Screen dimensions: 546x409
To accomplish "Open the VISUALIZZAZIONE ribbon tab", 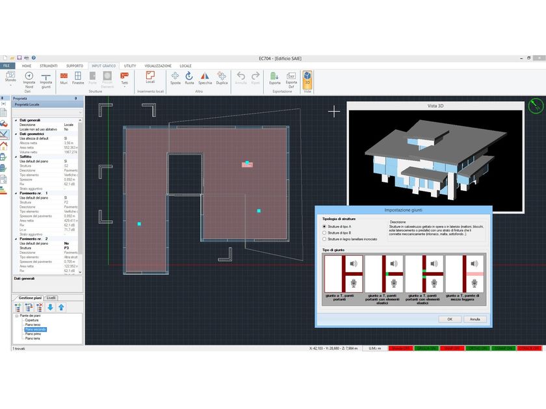I will point(158,66).
